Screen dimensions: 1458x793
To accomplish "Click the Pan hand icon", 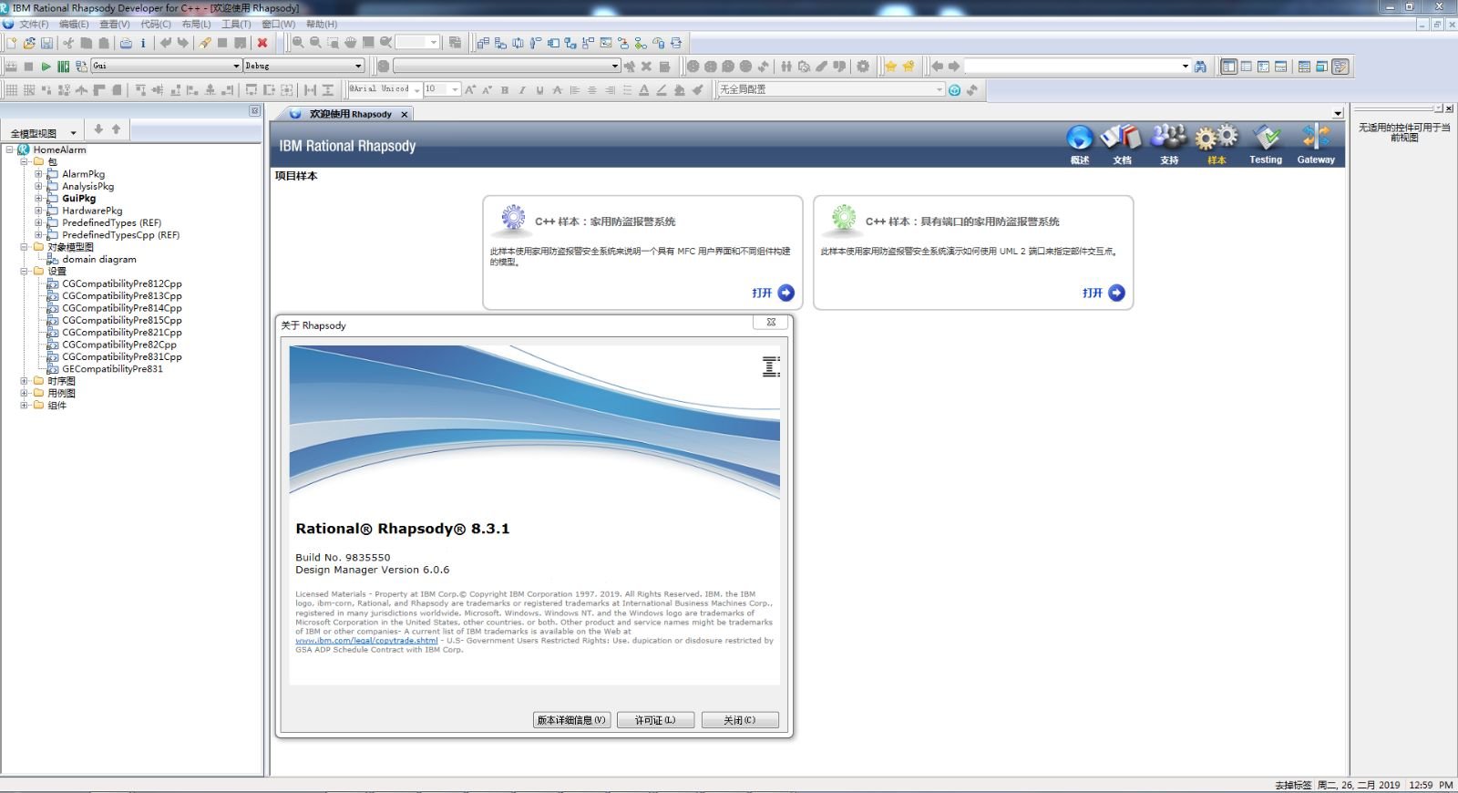I will coord(351,43).
